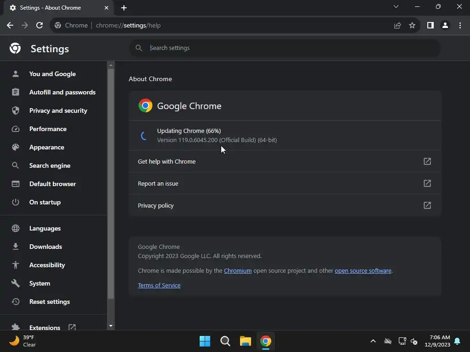Share this page using the share icon
The image size is (470, 352).
tap(397, 26)
